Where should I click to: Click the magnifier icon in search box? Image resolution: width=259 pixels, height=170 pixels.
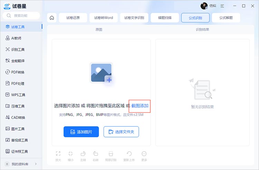coord(9,16)
